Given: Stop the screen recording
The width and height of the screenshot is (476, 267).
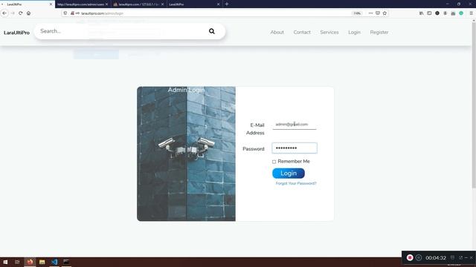Looking at the screenshot, I should tap(410, 257).
